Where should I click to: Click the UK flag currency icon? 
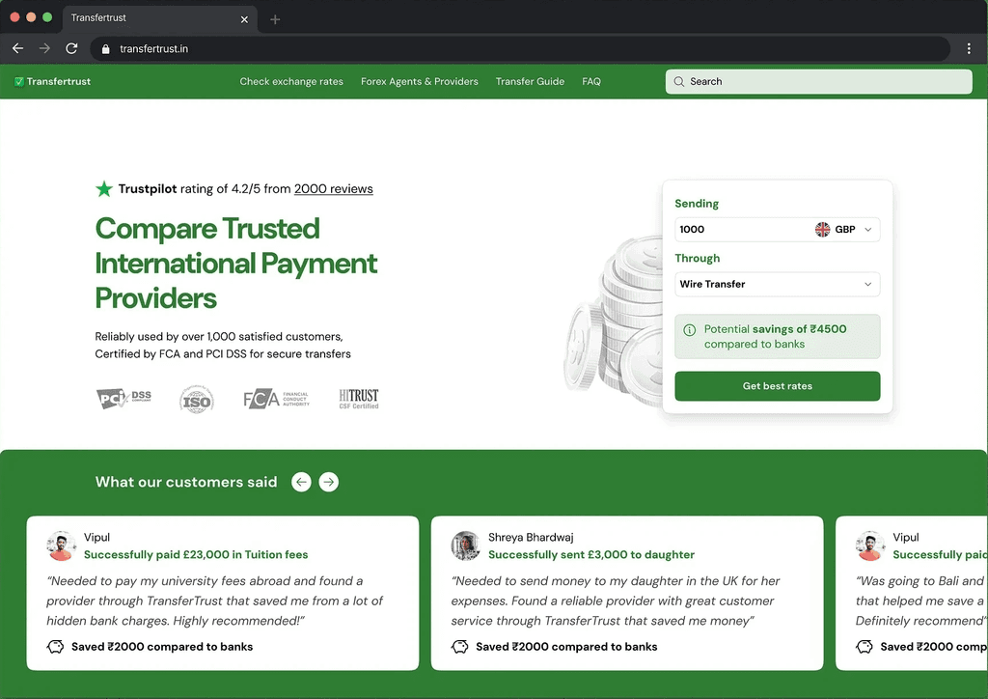pos(822,230)
